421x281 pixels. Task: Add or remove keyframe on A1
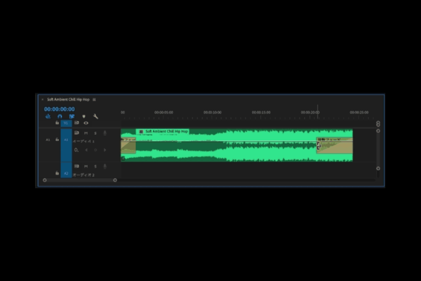point(95,150)
